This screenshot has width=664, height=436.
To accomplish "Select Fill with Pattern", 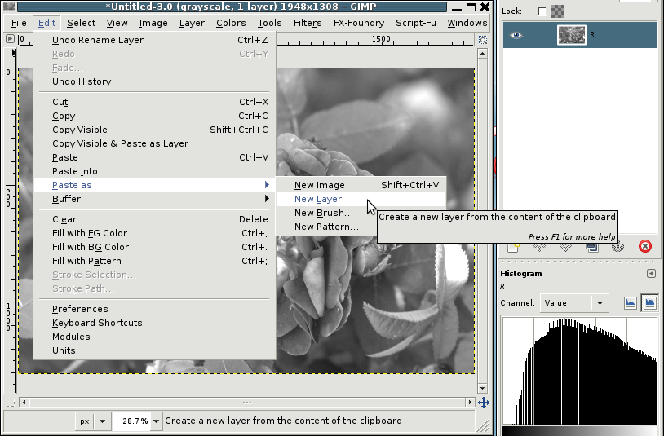I will (x=154, y=261).
